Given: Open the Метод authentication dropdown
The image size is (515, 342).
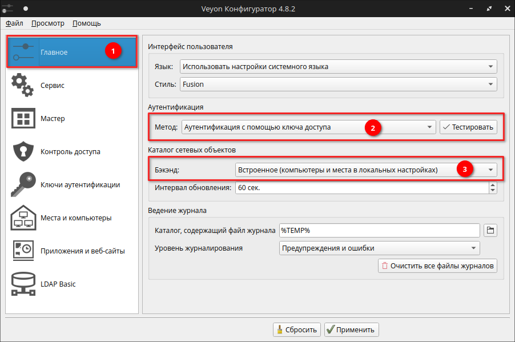Looking at the screenshot, I should click(x=308, y=127).
